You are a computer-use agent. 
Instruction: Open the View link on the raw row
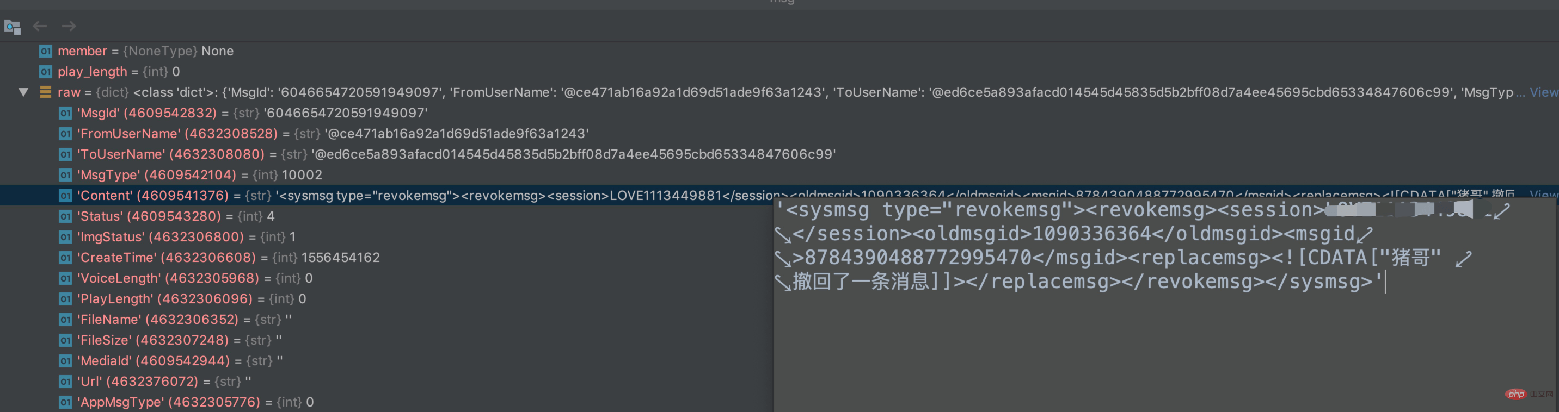(x=1543, y=92)
